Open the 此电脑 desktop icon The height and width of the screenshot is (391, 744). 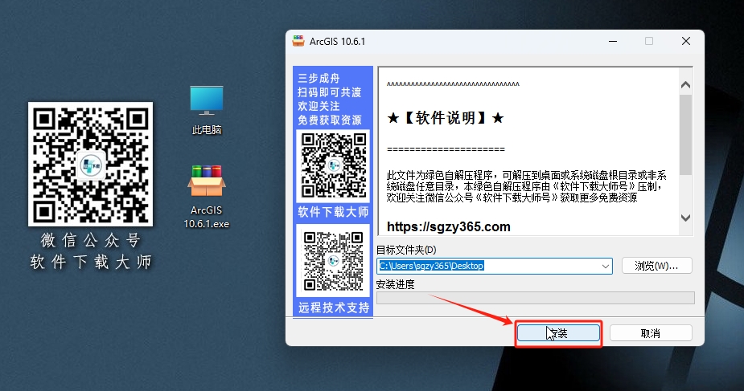[207, 110]
